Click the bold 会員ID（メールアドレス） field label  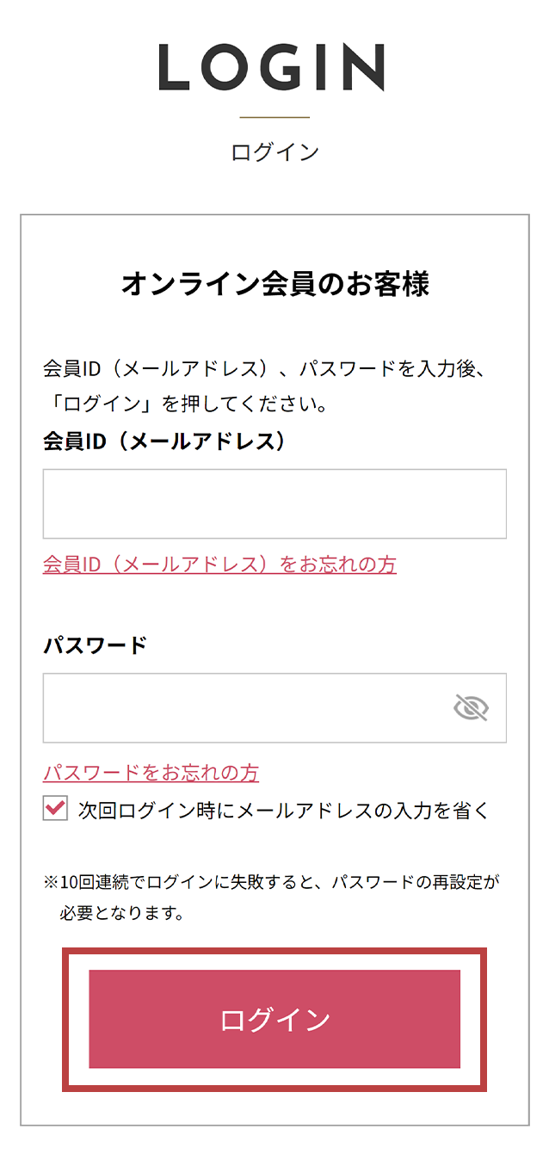163,441
